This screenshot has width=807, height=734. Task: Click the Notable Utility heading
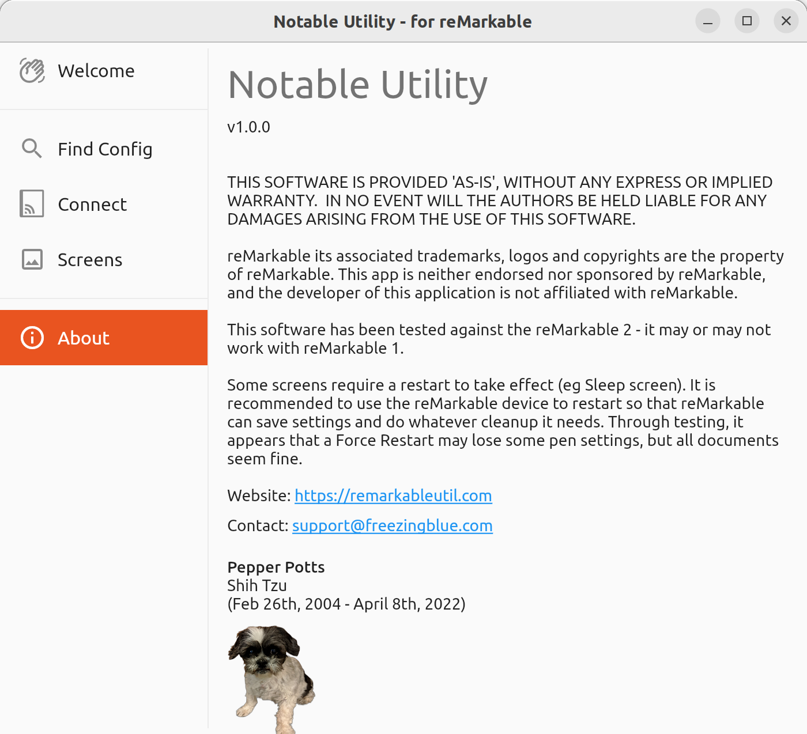click(x=357, y=84)
